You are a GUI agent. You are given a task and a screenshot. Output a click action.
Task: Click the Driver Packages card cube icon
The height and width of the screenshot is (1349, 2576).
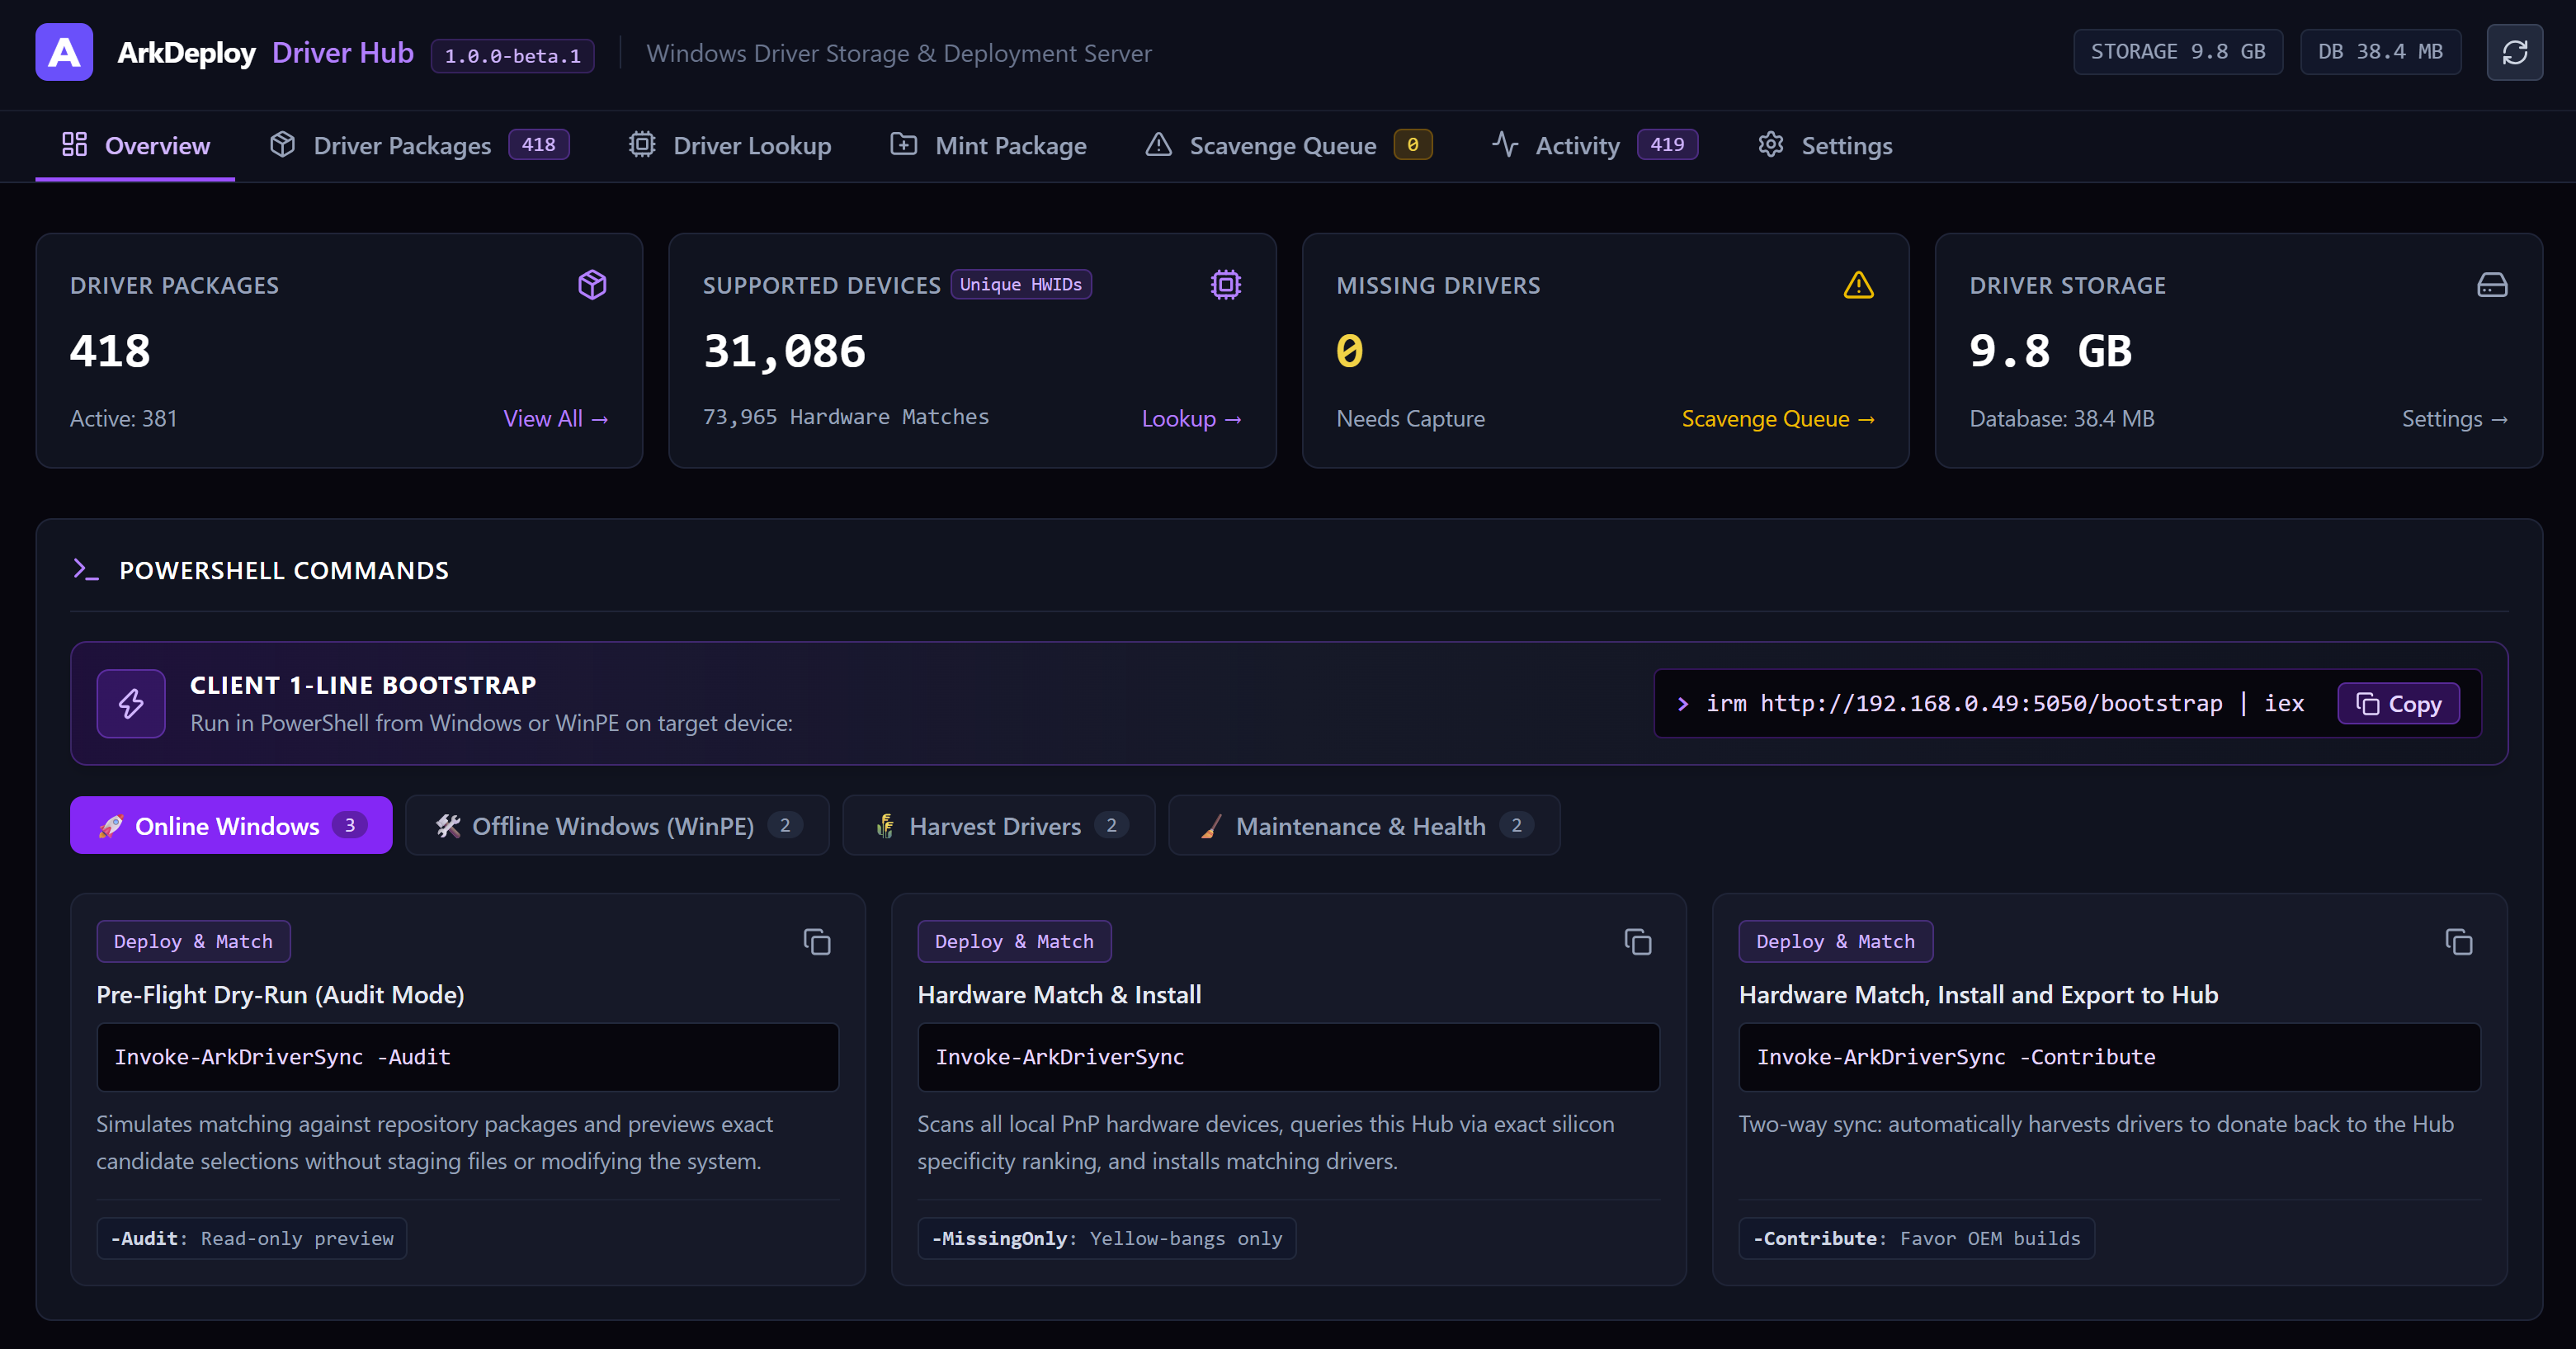[592, 285]
